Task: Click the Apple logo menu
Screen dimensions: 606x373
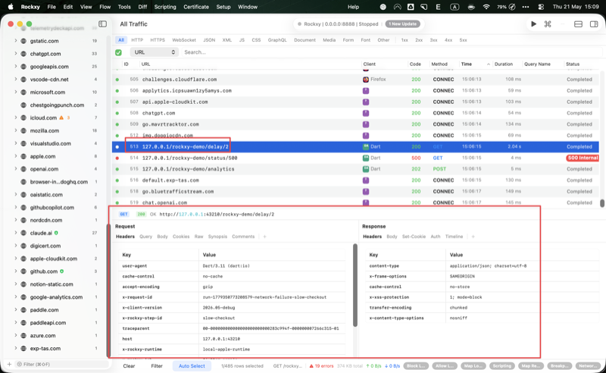Action: [x=11, y=7]
